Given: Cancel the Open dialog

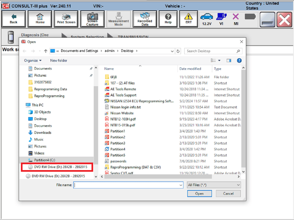Looking at the screenshot, I should click(228, 193).
